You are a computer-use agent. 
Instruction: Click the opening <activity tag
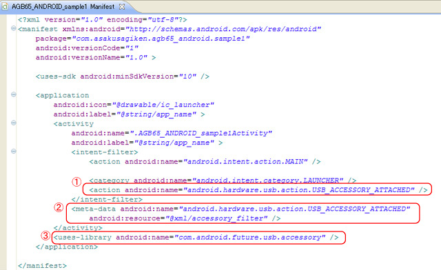pos(74,124)
